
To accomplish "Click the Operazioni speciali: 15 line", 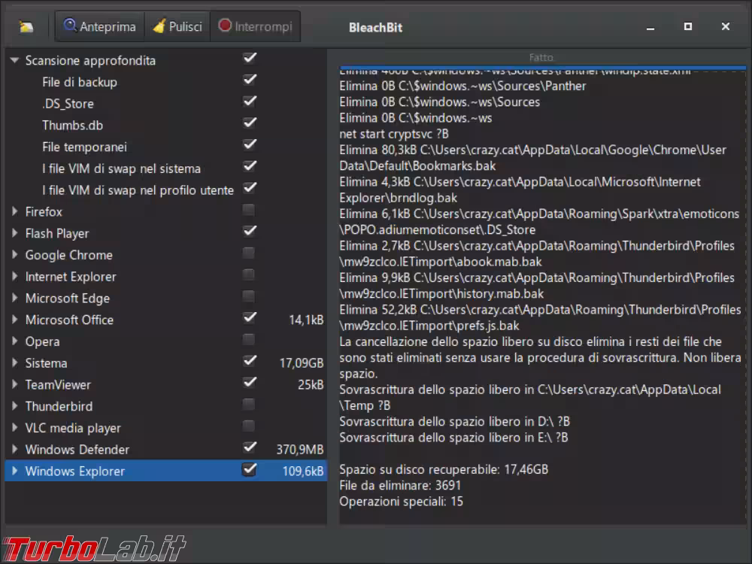I will coord(401,502).
